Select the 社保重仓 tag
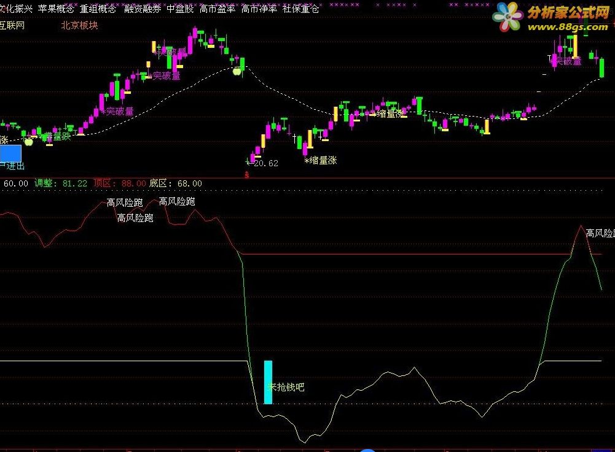 (301, 9)
